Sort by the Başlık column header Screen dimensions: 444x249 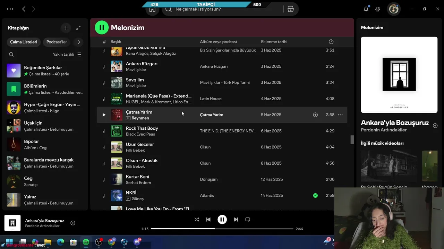pos(116,42)
